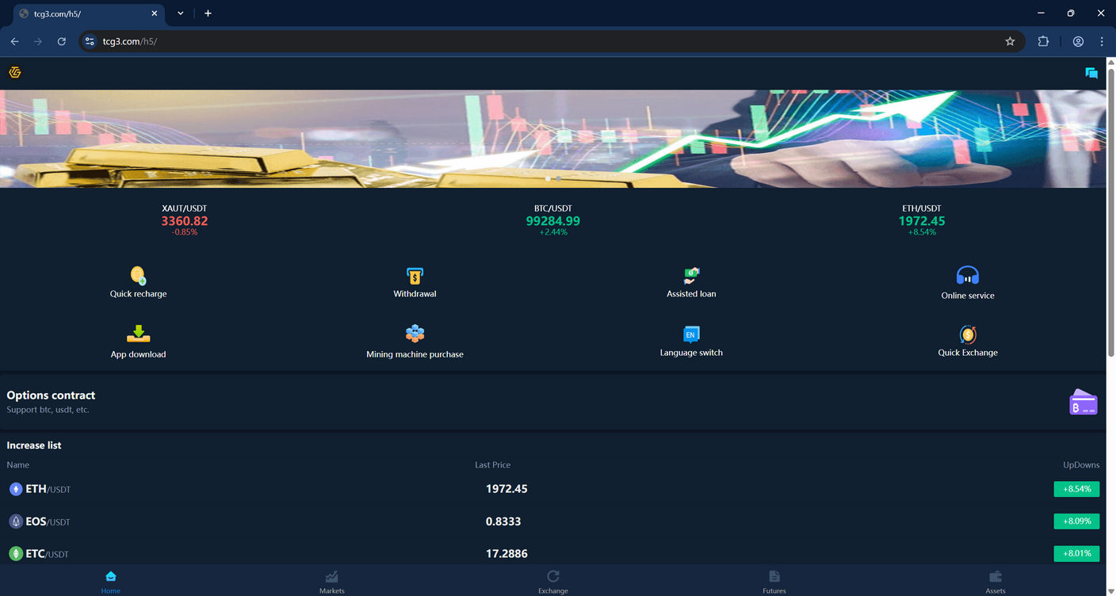Click the ETH/USDT +8.54% badge
The width and height of the screenshot is (1116, 596).
[x=1076, y=489]
